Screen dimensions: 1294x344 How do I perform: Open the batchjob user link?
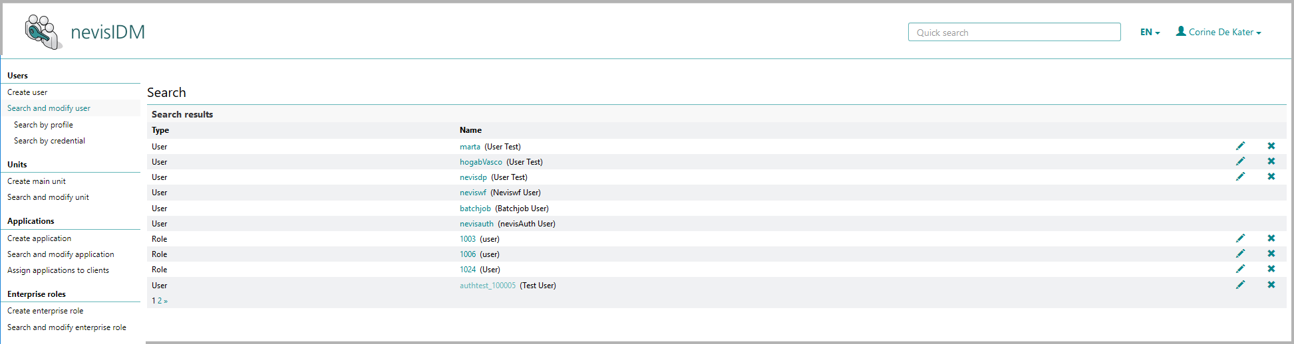pyautogui.click(x=475, y=209)
